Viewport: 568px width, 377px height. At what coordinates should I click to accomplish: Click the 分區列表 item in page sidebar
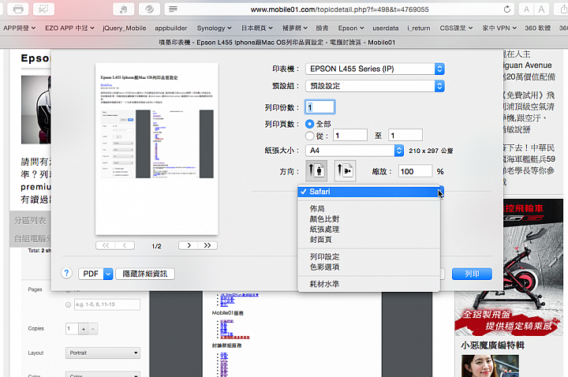pos(30,220)
